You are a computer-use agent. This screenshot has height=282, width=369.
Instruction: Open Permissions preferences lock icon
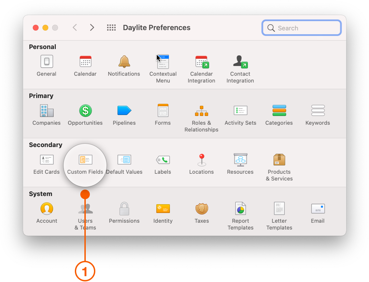(x=124, y=209)
